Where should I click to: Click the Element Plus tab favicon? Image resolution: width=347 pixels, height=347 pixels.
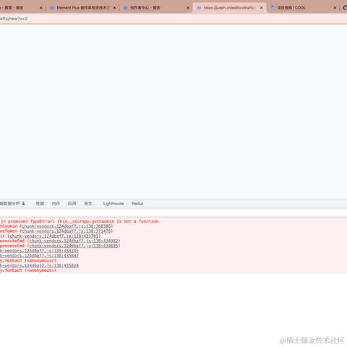click(x=52, y=8)
